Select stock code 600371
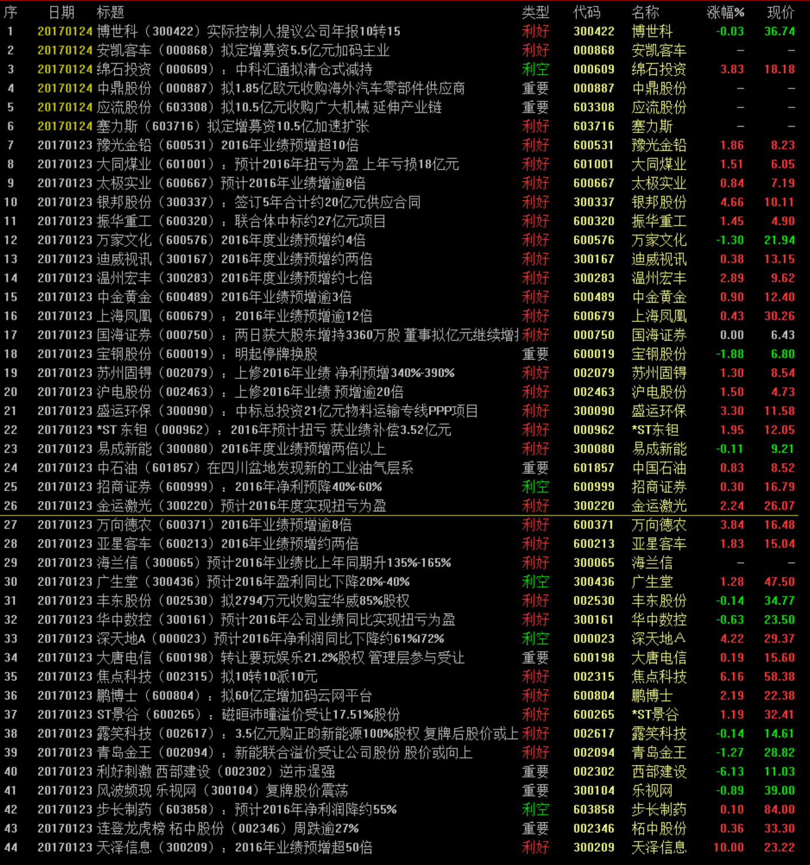The height and width of the screenshot is (865, 810). coord(594,525)
